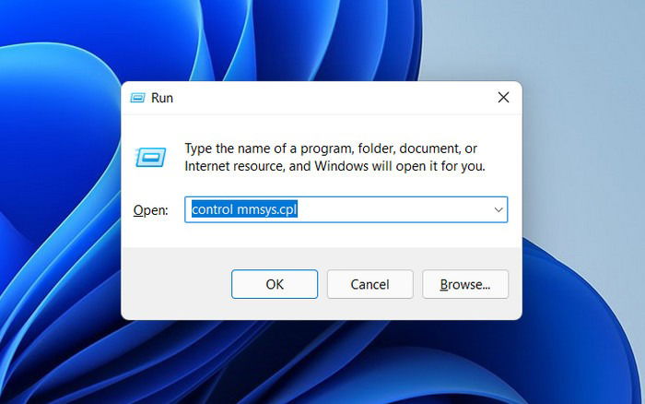Viewport: 645px width, 404px height.
Task: Click the small Run icon in title bar
Action: pos(137,98)
